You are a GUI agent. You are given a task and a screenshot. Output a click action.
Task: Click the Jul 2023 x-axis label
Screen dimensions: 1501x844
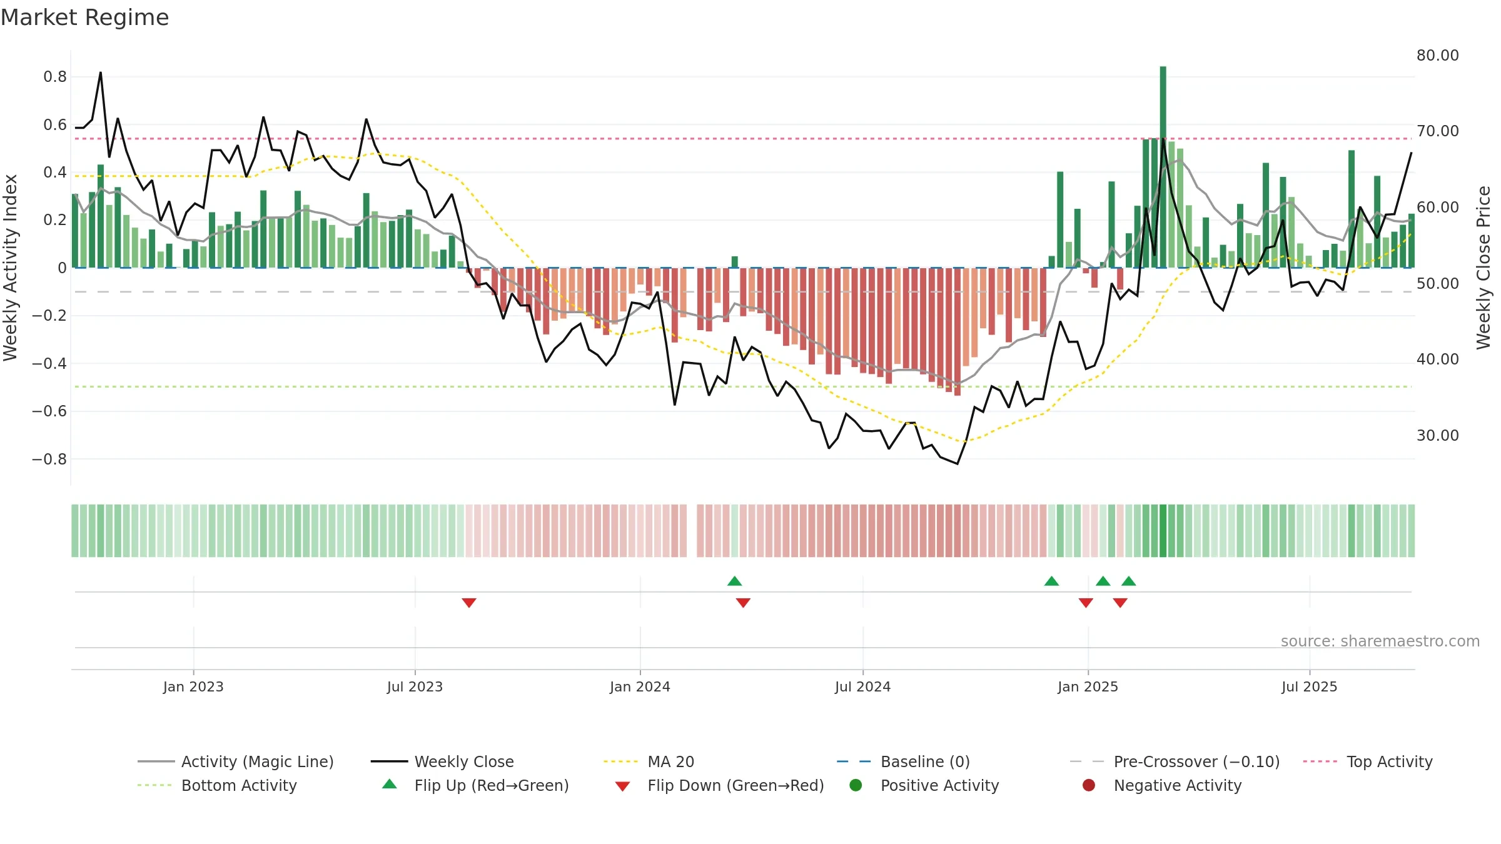415,686
